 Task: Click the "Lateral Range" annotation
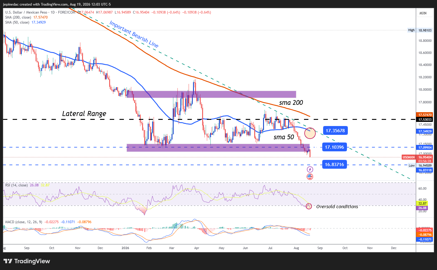click(84, 114)
